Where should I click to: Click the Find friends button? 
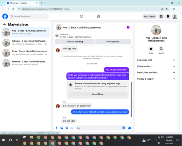[x=150, y=16]
